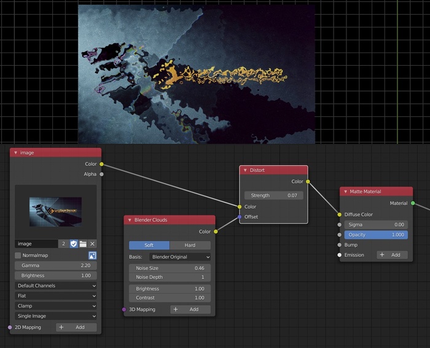Switch noise type to Hard

[x=190, y=245]
